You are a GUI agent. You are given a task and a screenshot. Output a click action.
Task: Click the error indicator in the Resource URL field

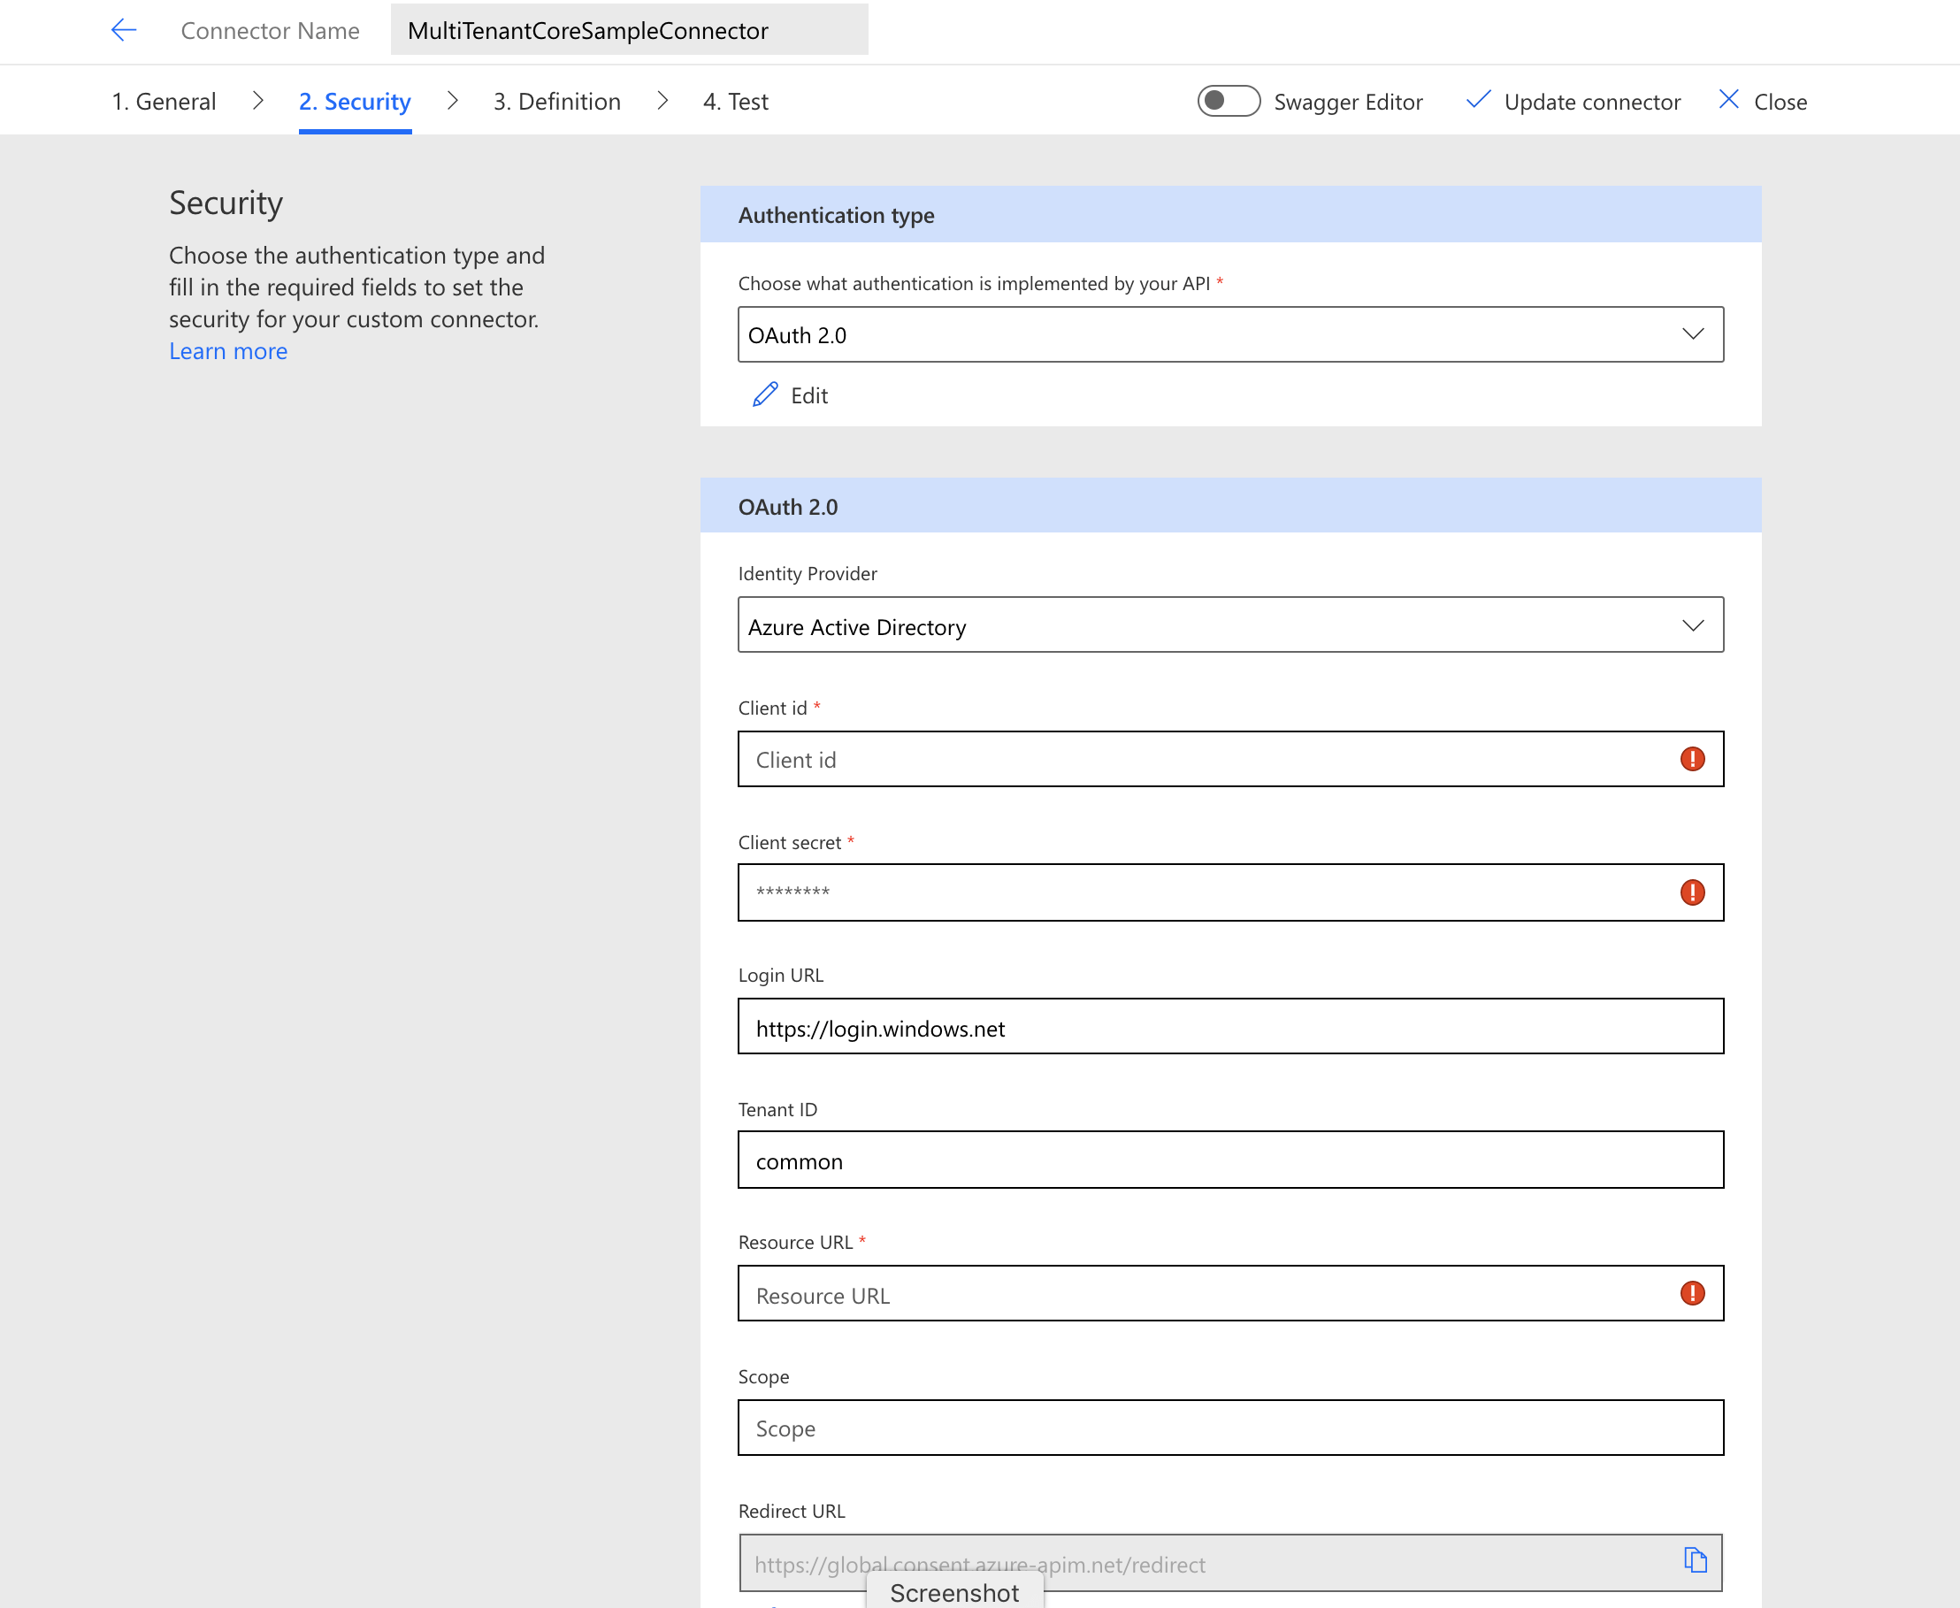click(1692, 1293)
